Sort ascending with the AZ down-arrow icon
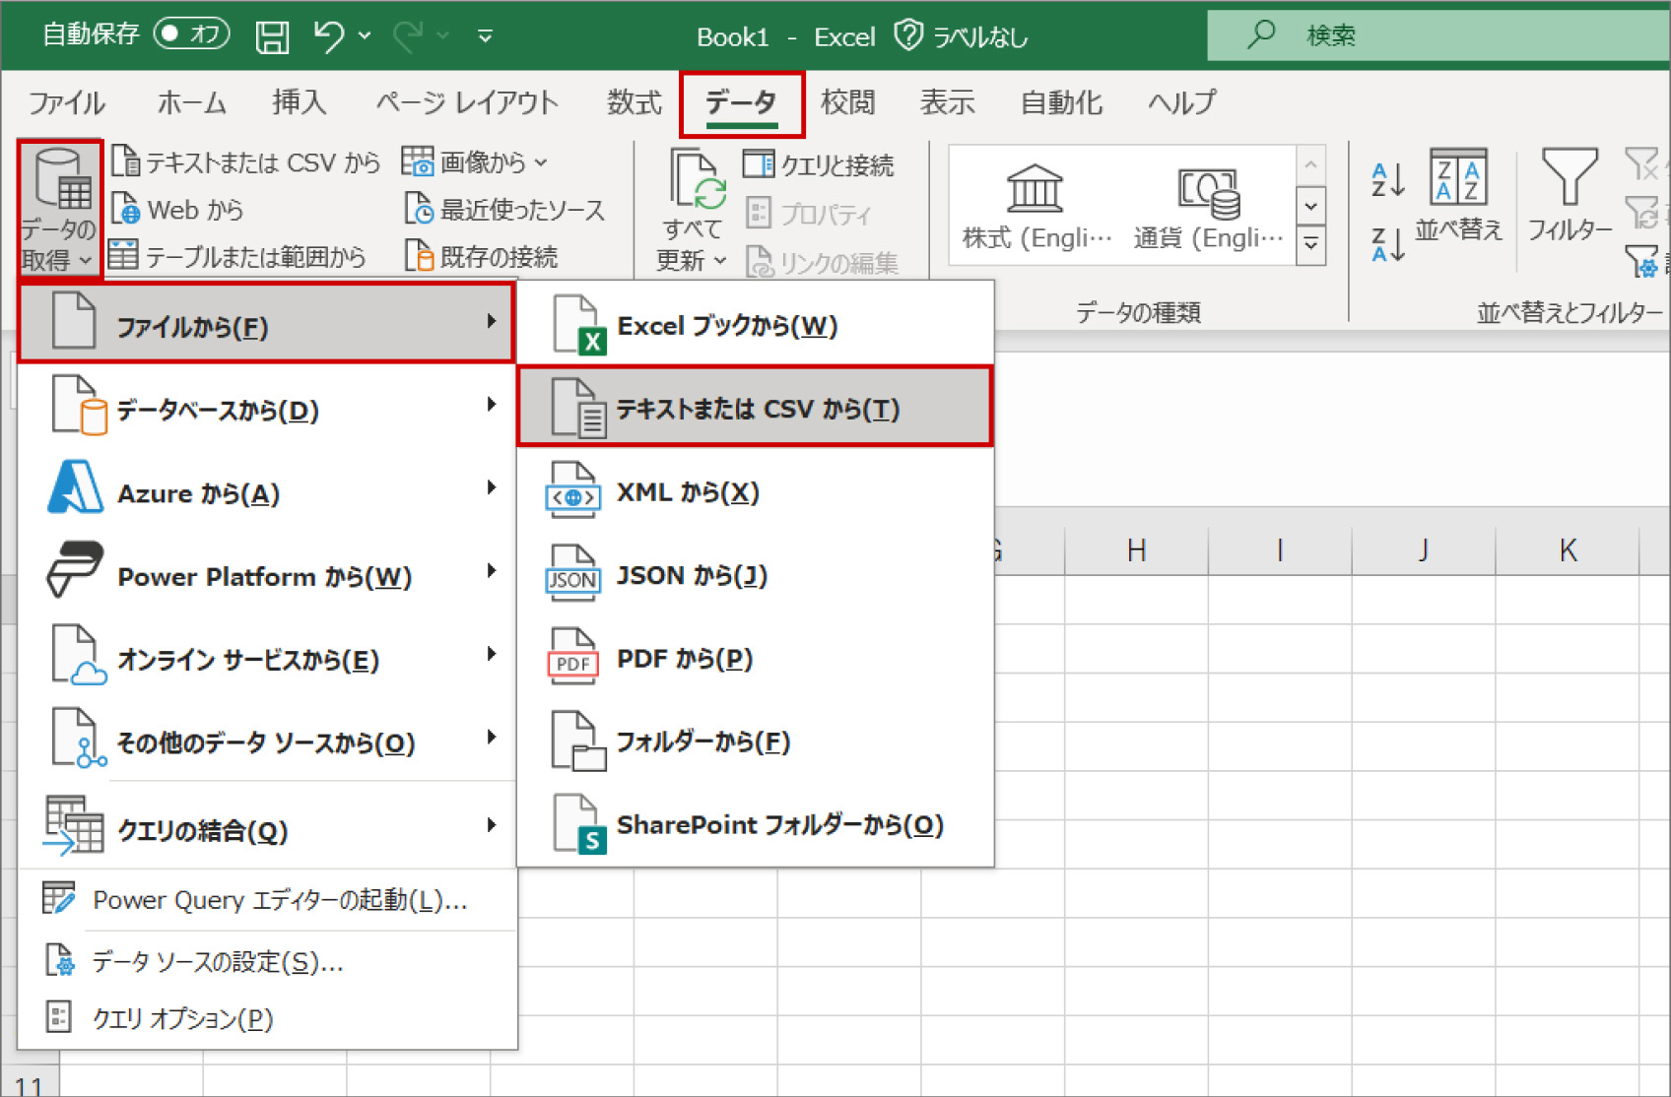 [x=1387, y=178]
